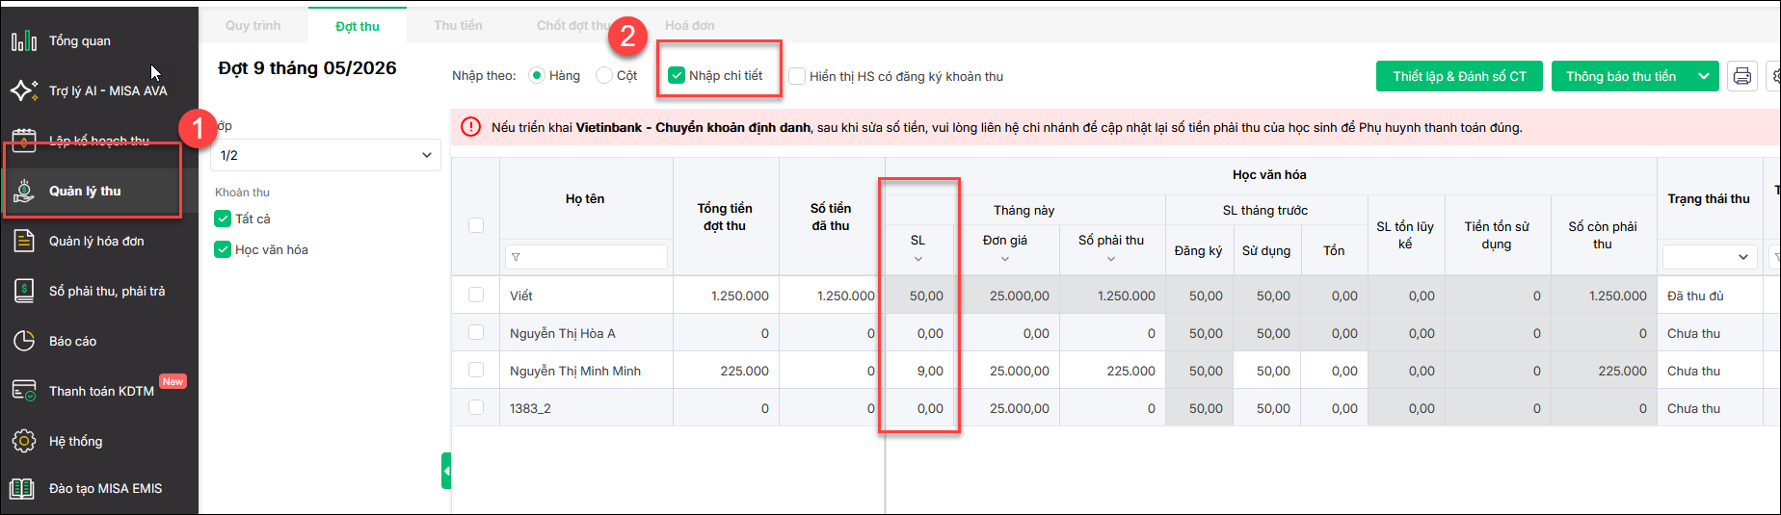Image resolution: width=1781 pixels, height=515 pixels.
Task: Click the Số tiền đã thu column header
Action: tap(831, 217)
